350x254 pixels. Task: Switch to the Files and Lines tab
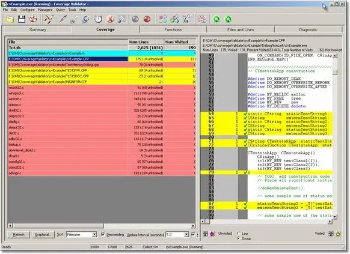pos(241,29)
